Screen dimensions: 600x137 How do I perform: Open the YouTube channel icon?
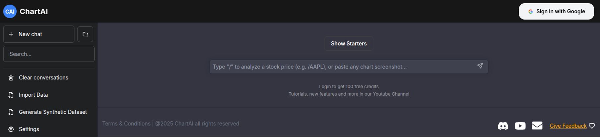click(520, 126)
